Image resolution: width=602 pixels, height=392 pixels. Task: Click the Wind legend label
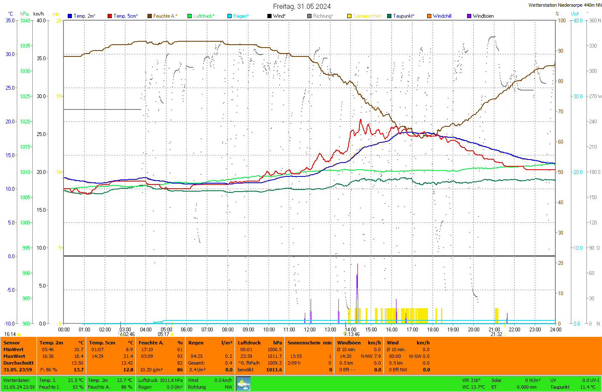pos(279,16)
